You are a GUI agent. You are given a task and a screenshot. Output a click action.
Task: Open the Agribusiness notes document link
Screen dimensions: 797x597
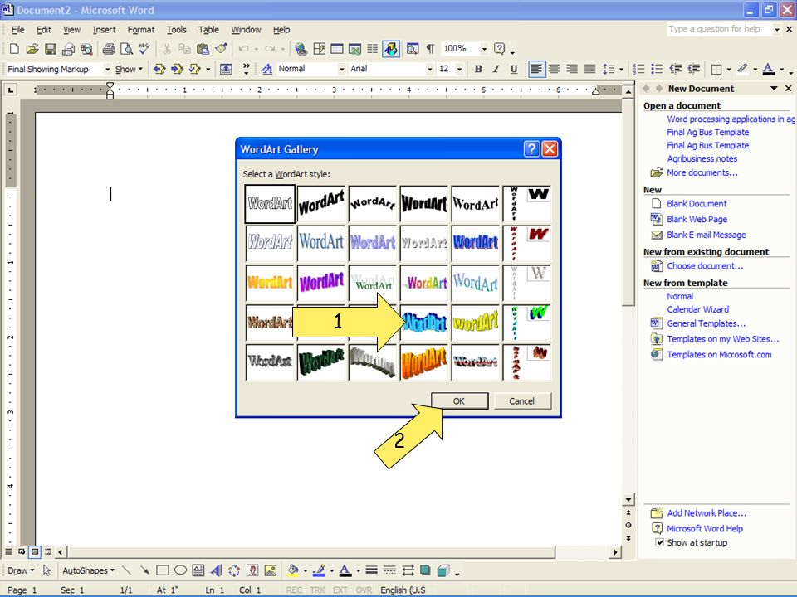pyautogui.click(x=702, y=158)
